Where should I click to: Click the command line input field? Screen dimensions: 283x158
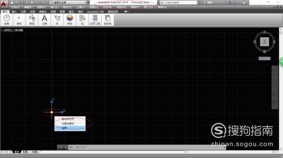[x=148, y=147]
